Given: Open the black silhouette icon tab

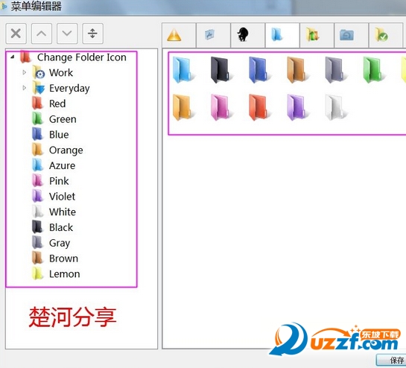Looking at the screenshot, I should (248, 35).
